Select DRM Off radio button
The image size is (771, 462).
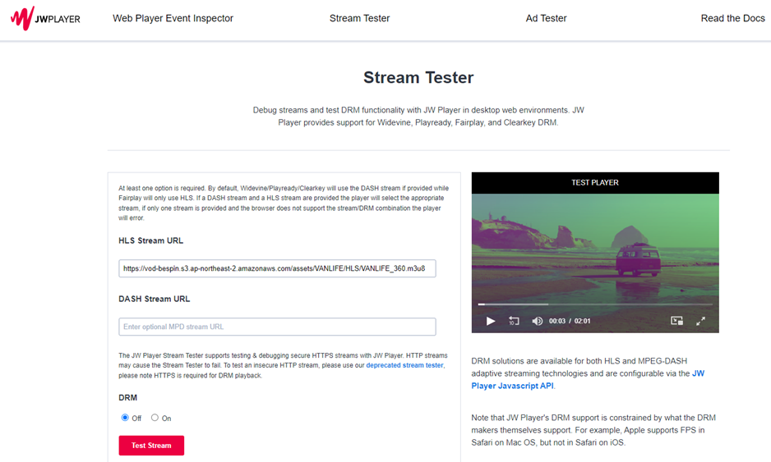coord(125,418)
